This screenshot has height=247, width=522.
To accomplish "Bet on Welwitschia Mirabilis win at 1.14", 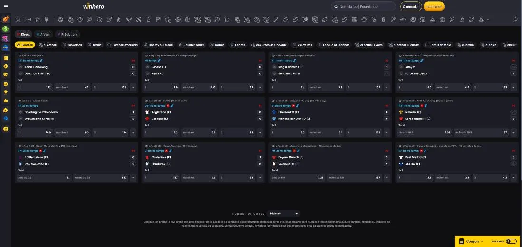I will pyautogui.click(x=110, y=132).
